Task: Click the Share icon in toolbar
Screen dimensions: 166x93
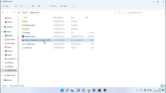Action: point(39,6)
